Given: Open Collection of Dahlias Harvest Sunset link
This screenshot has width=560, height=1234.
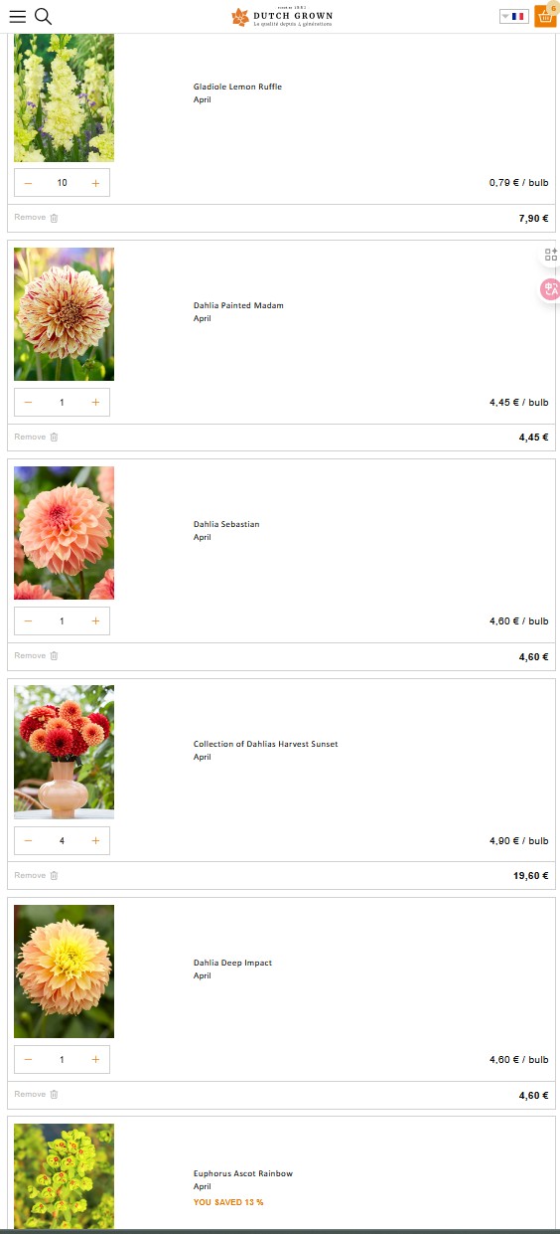Looking at the screenshot, I should coord(265,744).
